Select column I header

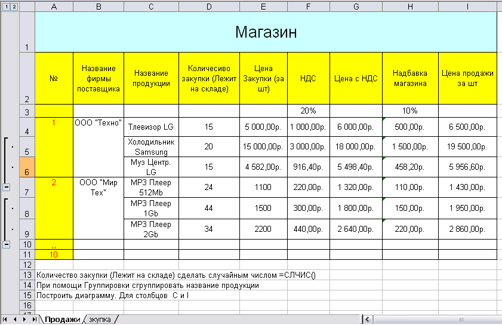click(x=467, y=7)
